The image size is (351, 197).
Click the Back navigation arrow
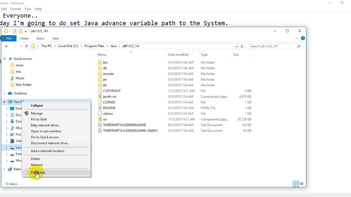pos(7,46)
